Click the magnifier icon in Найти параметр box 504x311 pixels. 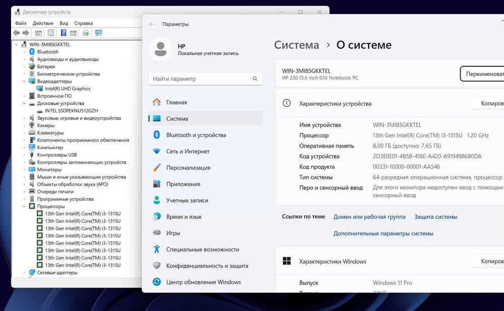255,79
